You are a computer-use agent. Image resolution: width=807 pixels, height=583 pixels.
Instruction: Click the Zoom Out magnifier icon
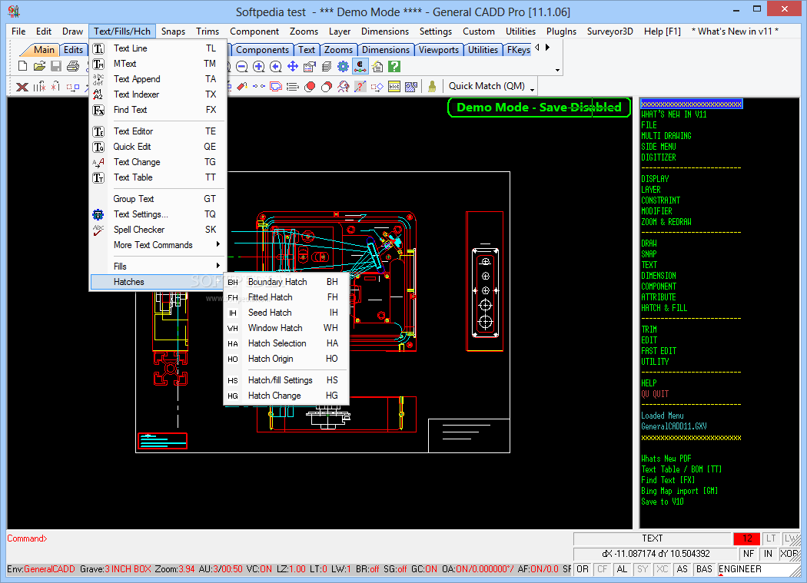(x=242, y=66)
